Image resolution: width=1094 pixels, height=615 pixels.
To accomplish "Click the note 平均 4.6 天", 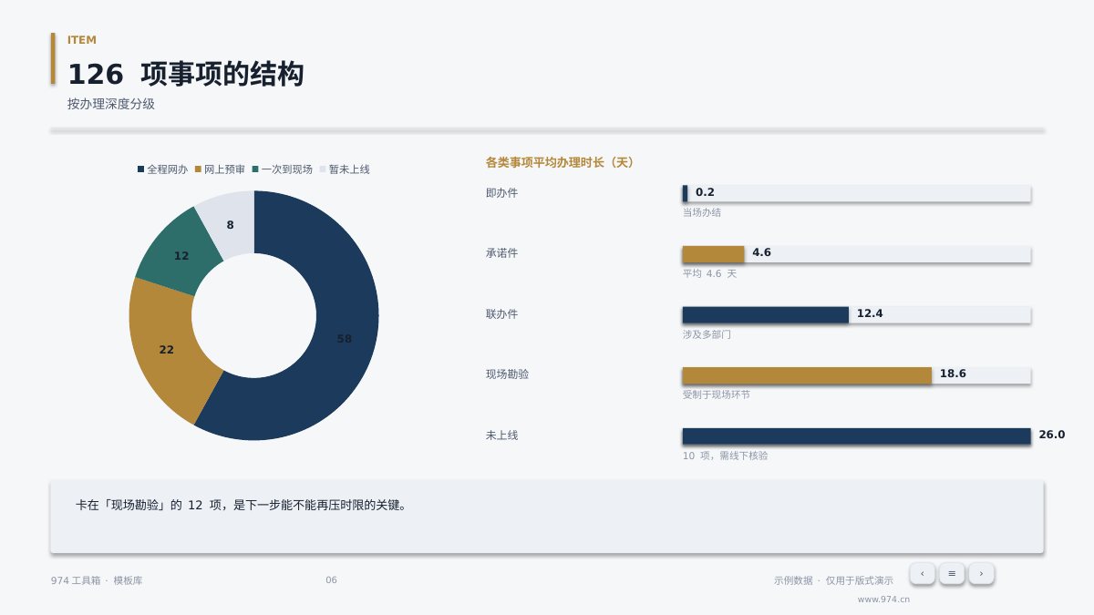I will pyautogui.click(x=709, y=273).
